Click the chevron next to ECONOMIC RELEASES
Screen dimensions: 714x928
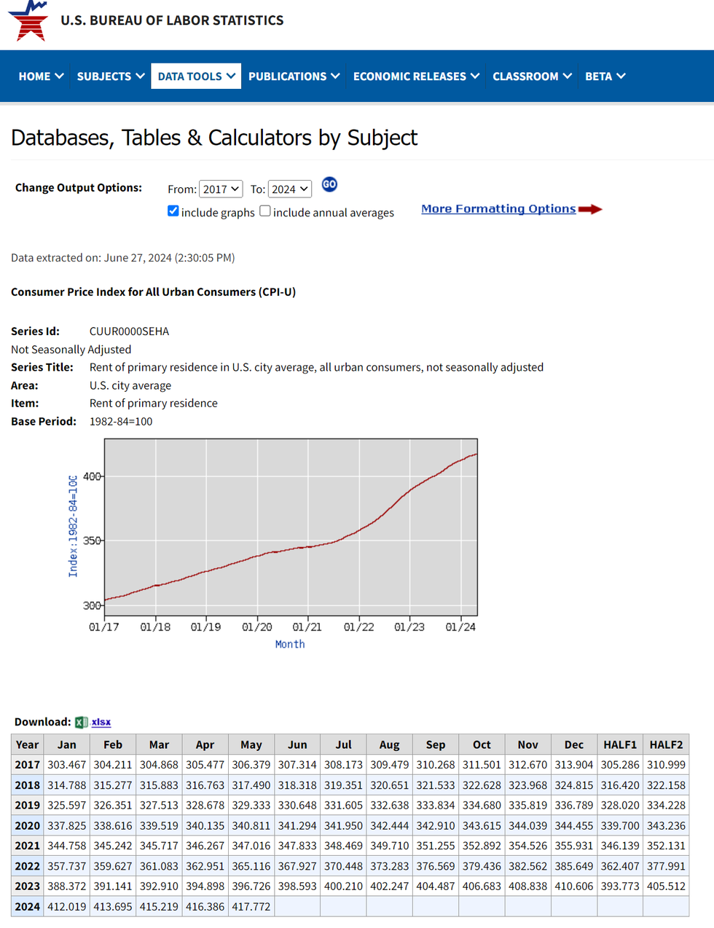[x=475, y=76]
